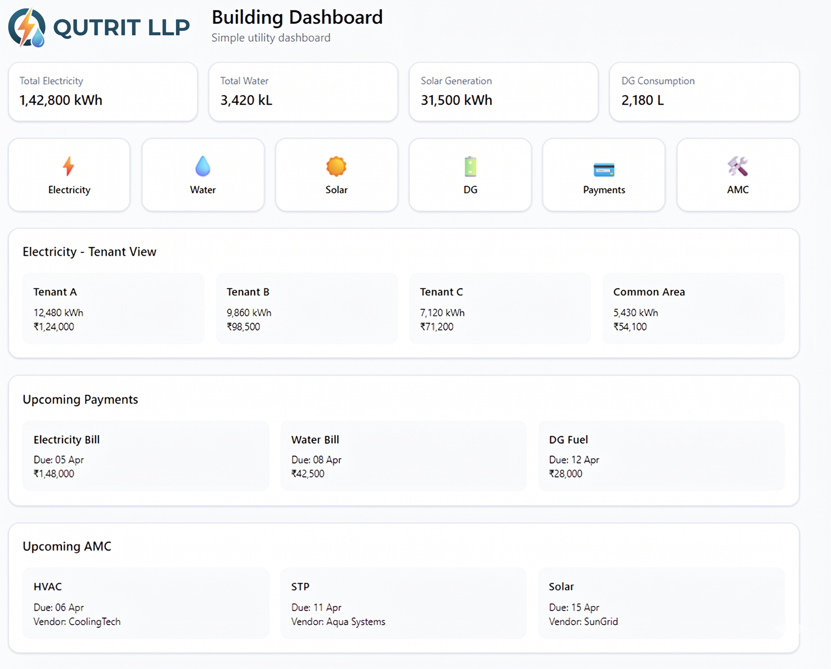Click the hammer and wrench AMC icon
This screenshot has width=831, height=669.
coord(738,166)
